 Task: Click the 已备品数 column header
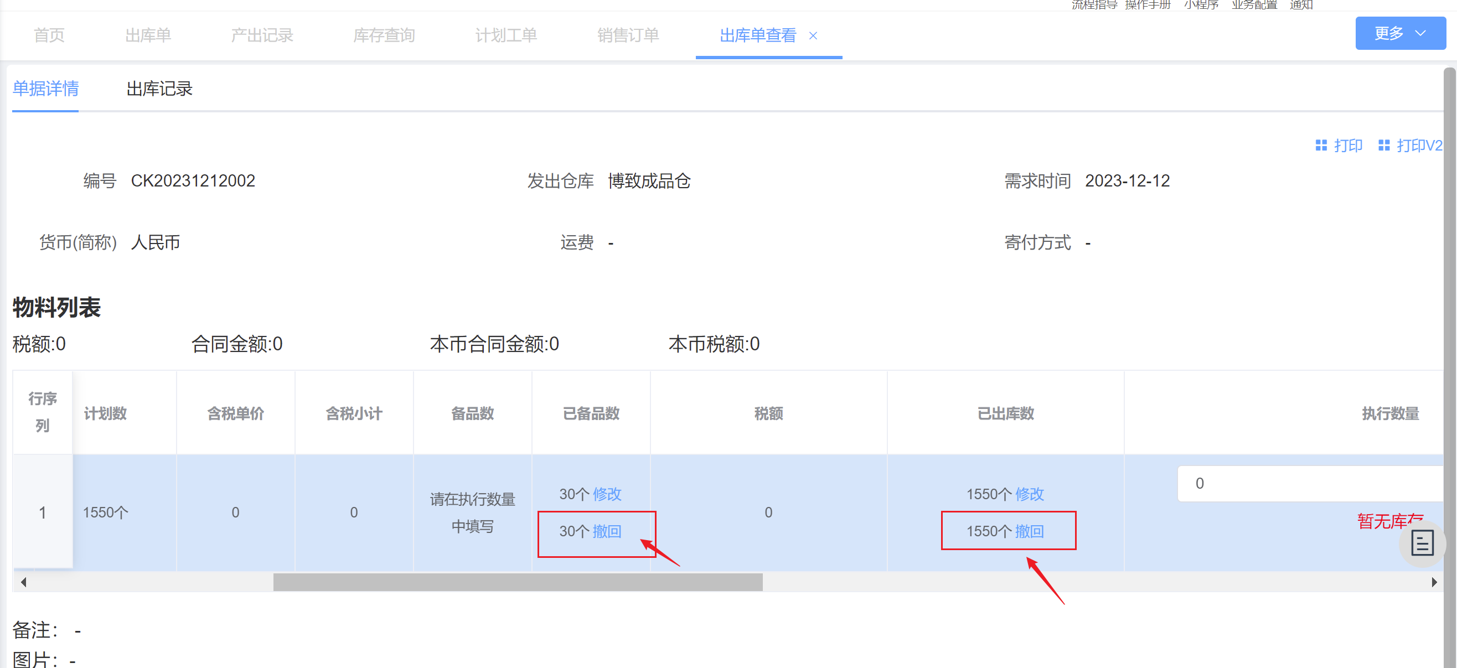pos(591,413)
